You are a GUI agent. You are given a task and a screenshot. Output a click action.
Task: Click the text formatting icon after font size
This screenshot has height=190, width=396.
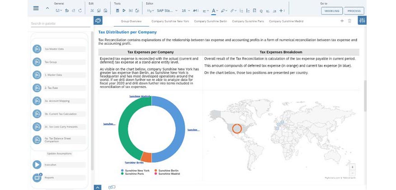(x=196, y=10)
